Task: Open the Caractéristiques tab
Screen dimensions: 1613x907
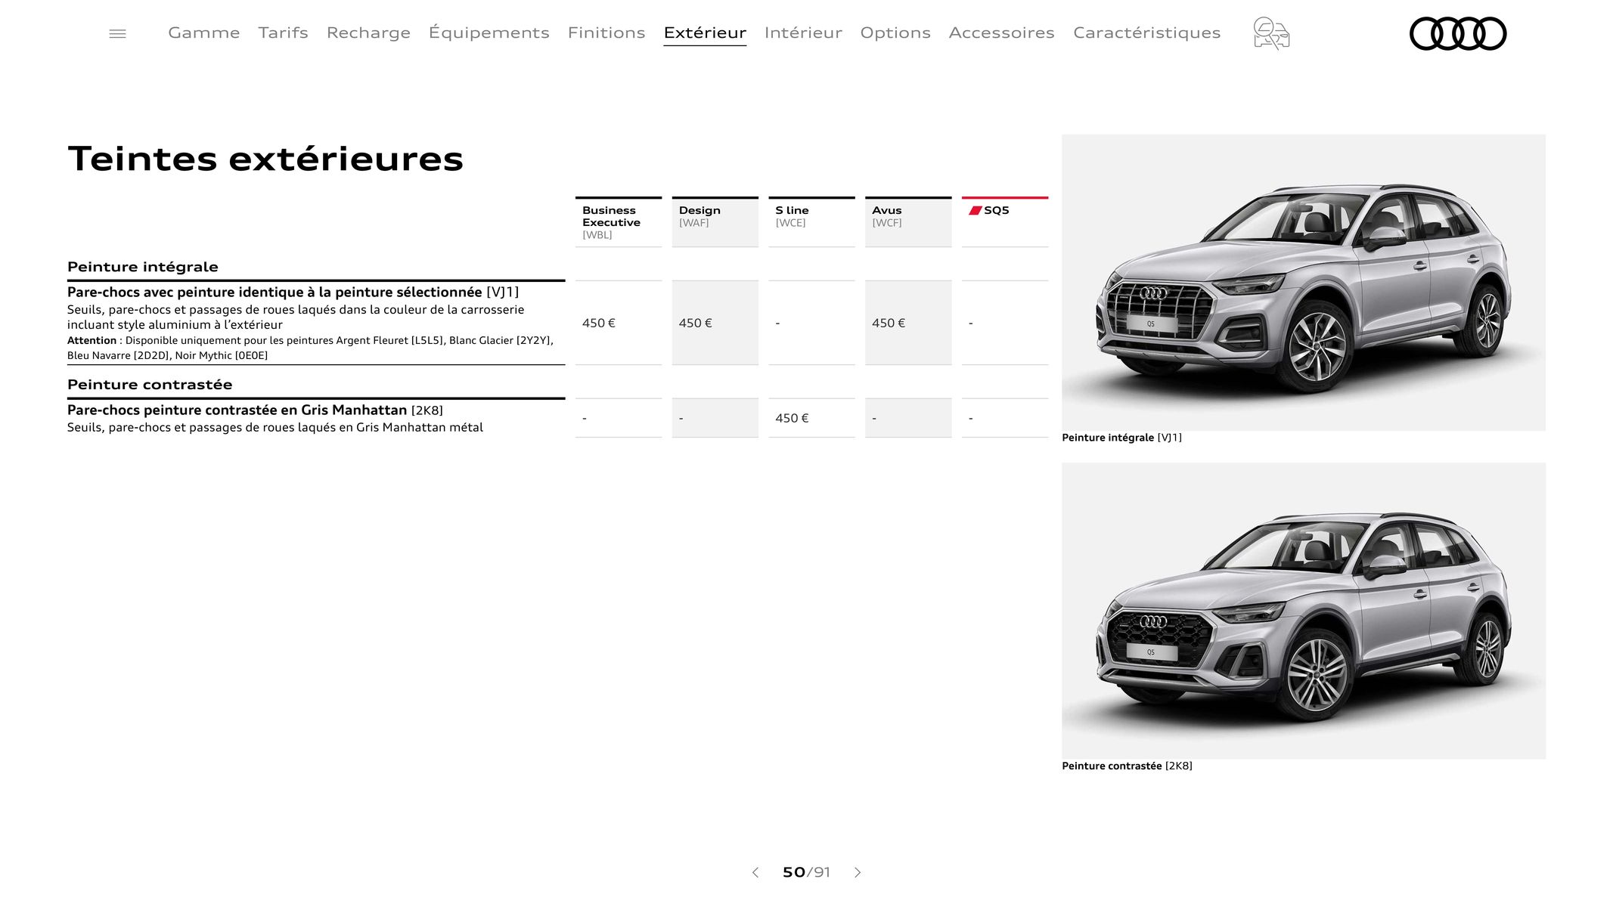Action: click(1146, 33)
